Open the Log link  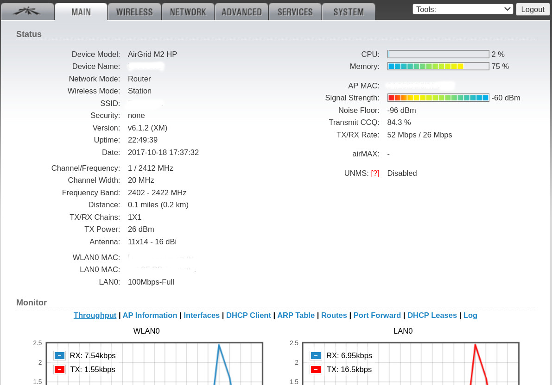coord(470,315)
